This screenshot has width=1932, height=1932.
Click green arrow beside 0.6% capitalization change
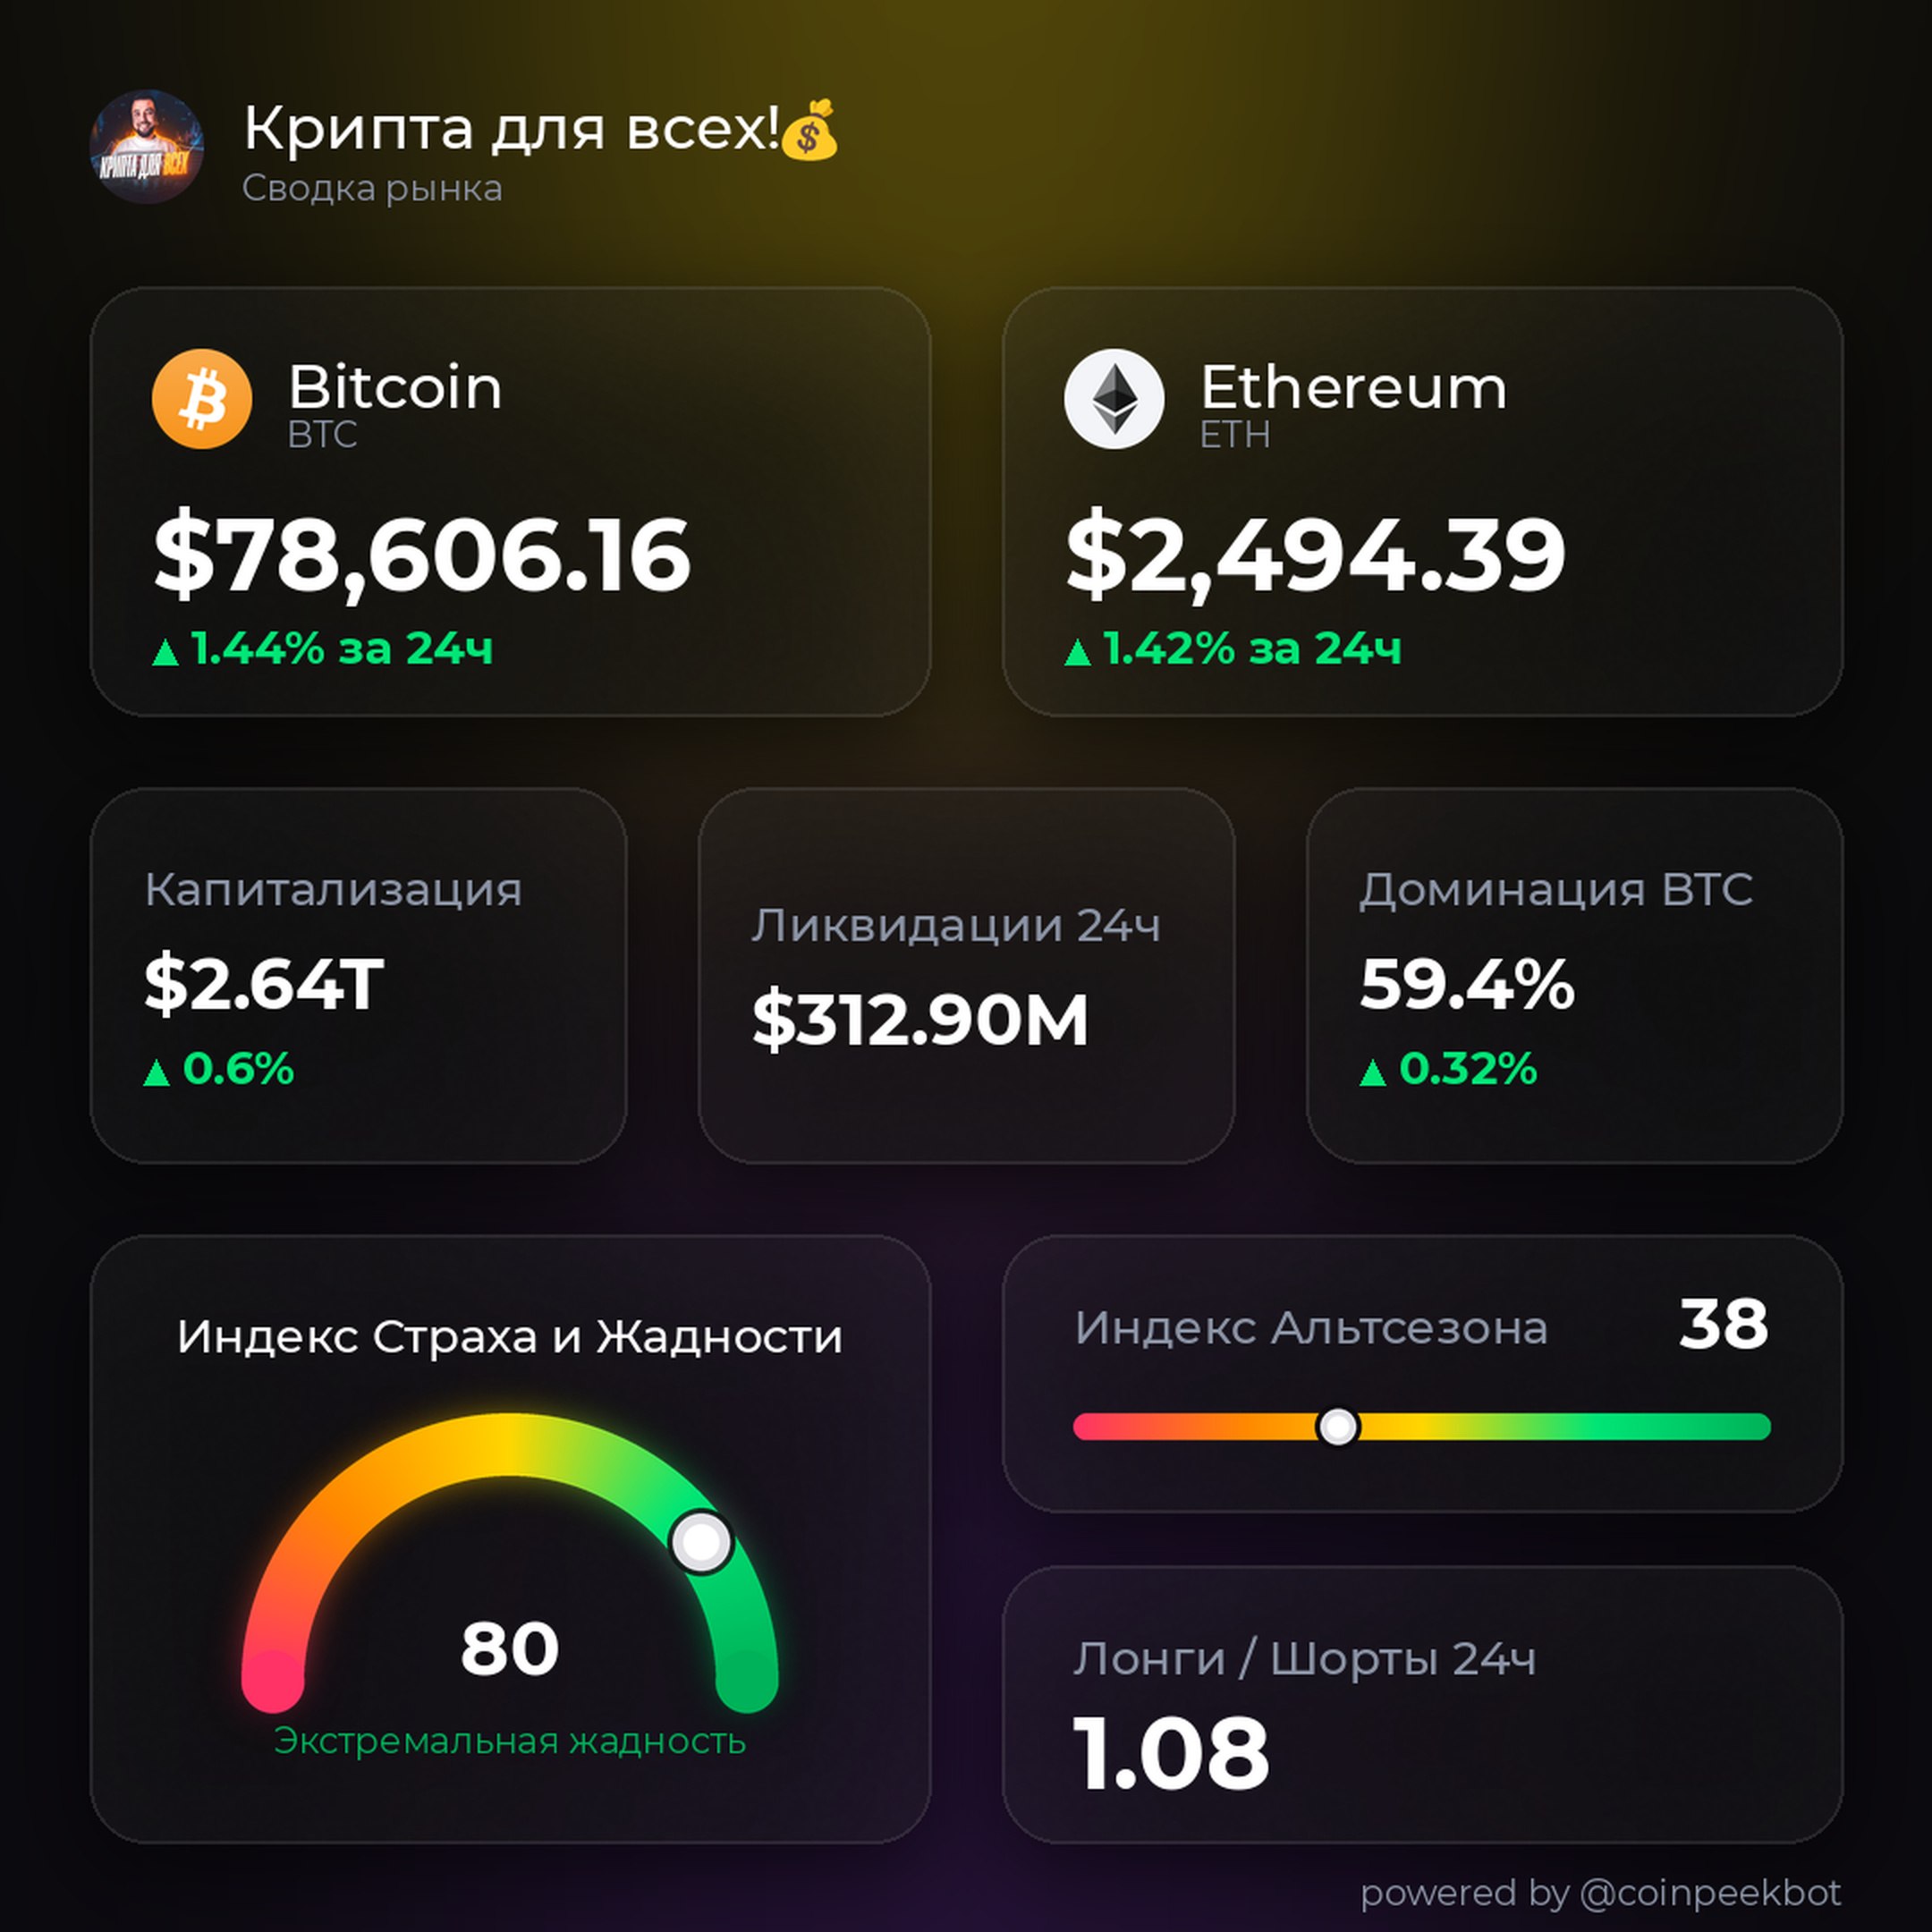156,1073
